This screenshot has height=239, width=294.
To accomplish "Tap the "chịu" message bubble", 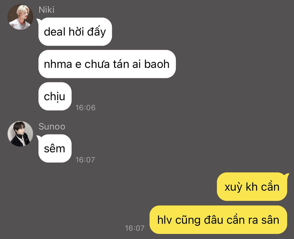I will [x=55, y=96].
